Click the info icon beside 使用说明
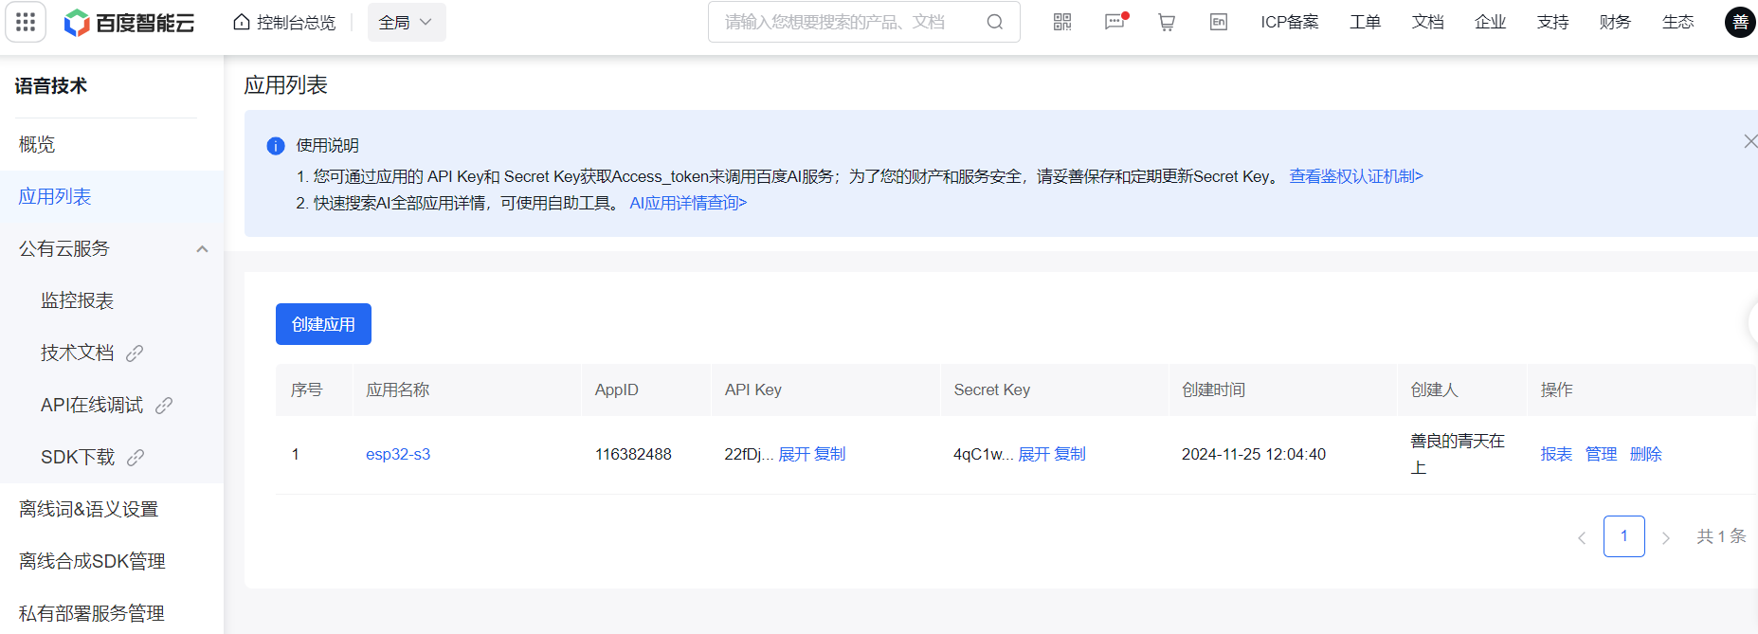Viewport: 1758px width, 634px height. pos(276,146)
